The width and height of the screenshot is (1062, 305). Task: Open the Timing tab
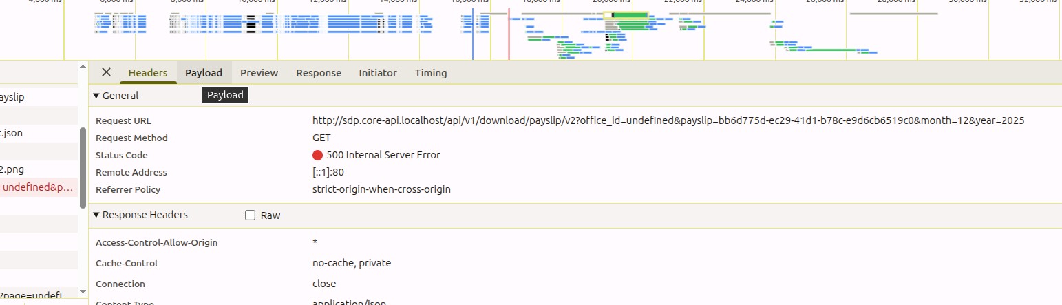click(431, 72)
